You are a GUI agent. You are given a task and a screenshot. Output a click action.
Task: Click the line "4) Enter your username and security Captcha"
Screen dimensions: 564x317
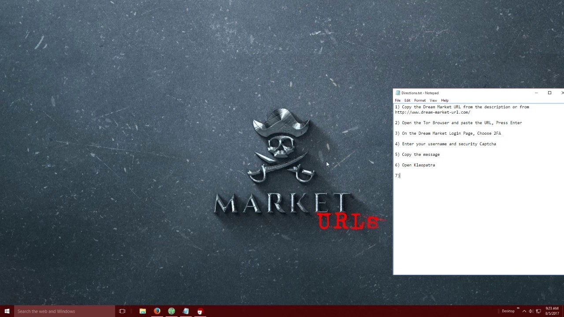click(445, 144)
